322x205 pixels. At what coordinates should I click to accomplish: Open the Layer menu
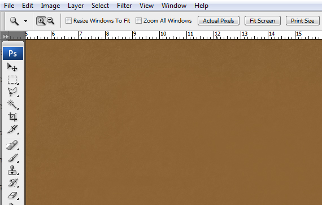point(76,6)
